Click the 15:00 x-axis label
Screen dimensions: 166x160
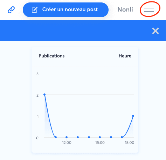click(x=100, y=142)
